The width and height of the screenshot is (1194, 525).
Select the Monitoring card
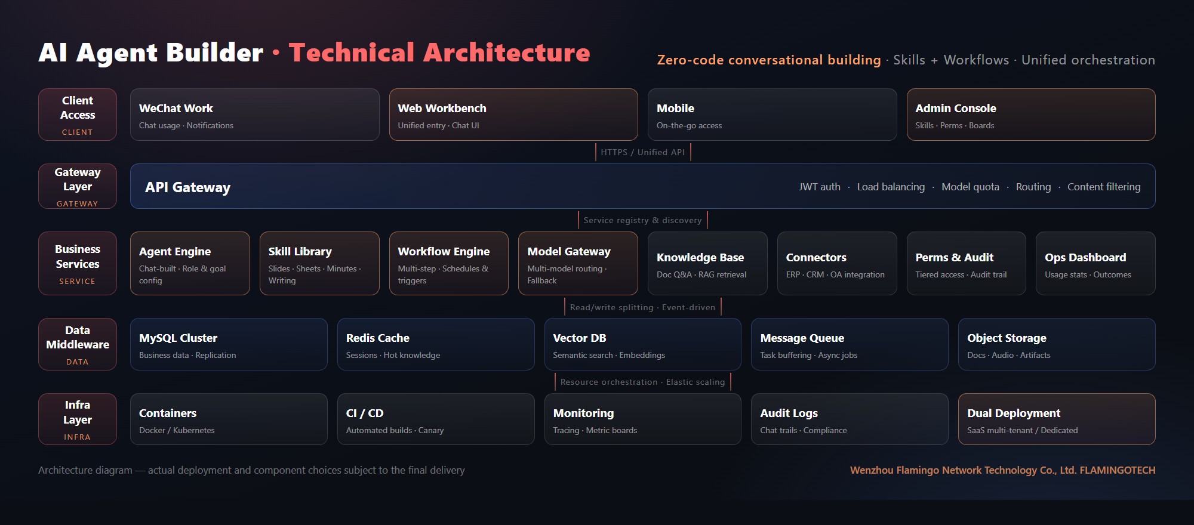tap(643, 419)
